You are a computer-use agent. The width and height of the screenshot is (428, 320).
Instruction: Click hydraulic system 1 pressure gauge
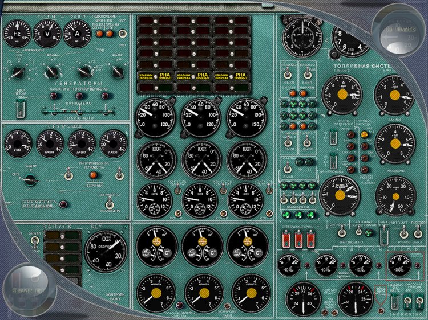[289, 265]
